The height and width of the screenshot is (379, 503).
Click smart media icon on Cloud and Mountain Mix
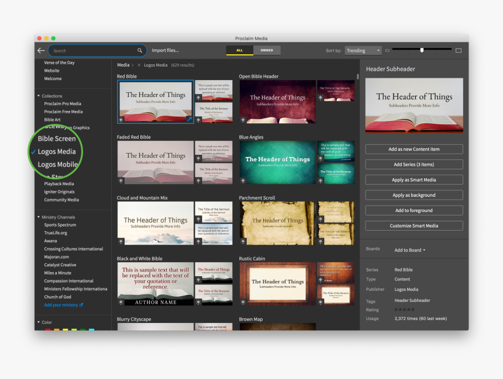121,241
